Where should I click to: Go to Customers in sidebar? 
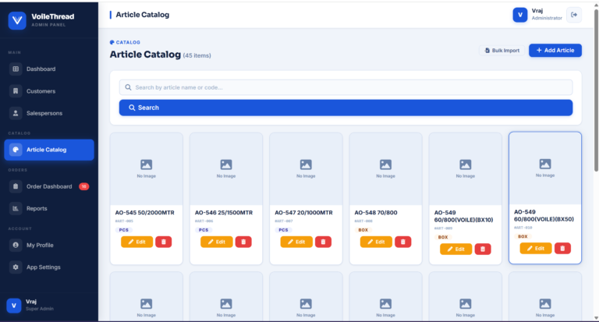(x=41, y=91)
